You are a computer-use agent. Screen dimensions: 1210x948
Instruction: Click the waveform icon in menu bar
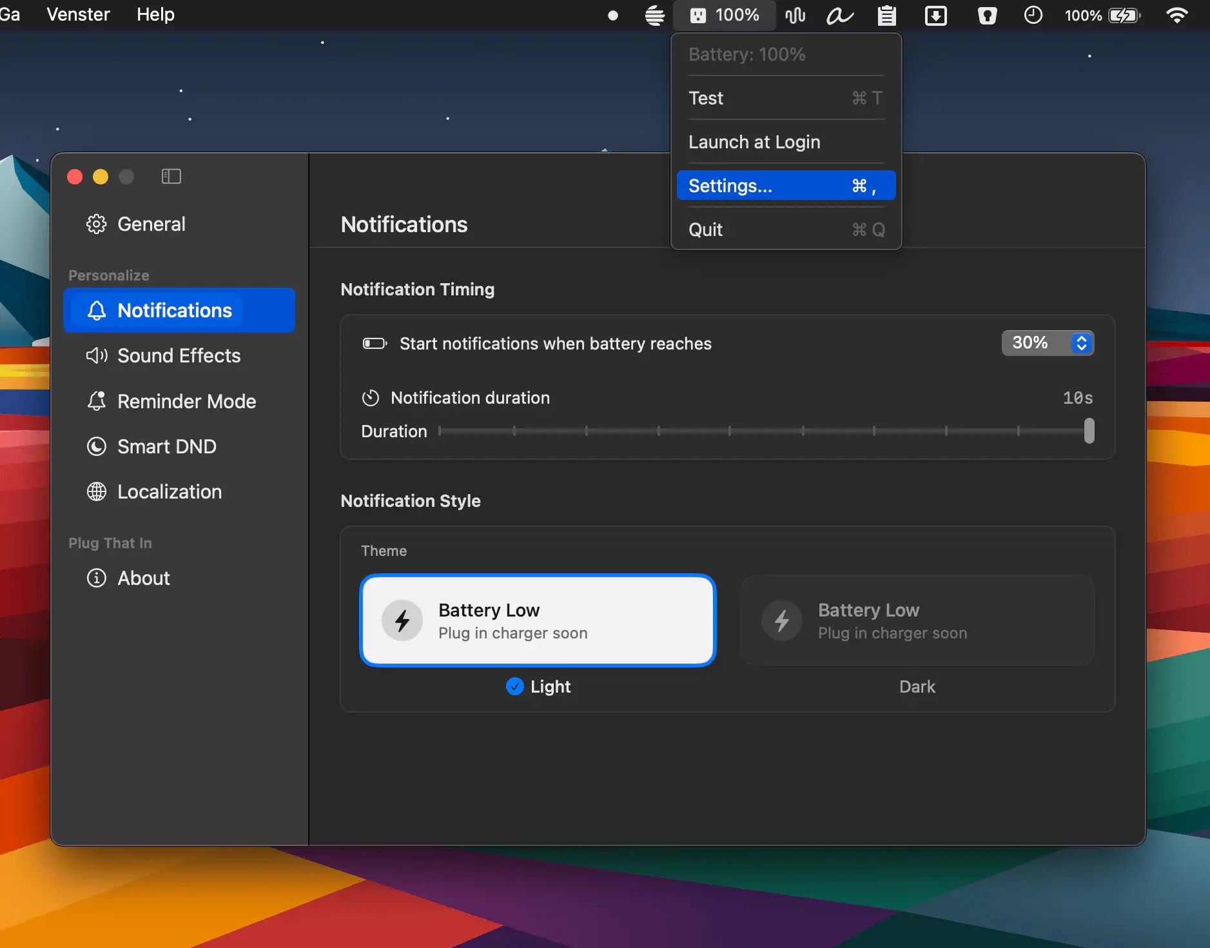coord(795,15)
